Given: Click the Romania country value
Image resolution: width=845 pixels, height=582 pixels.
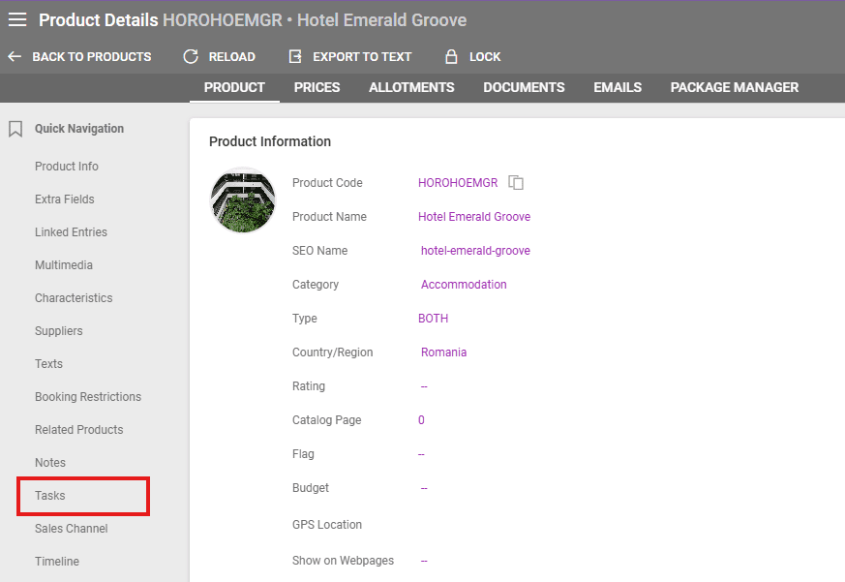Looking at the screenshot, I should pyautogui.click(x=443, y=352).
